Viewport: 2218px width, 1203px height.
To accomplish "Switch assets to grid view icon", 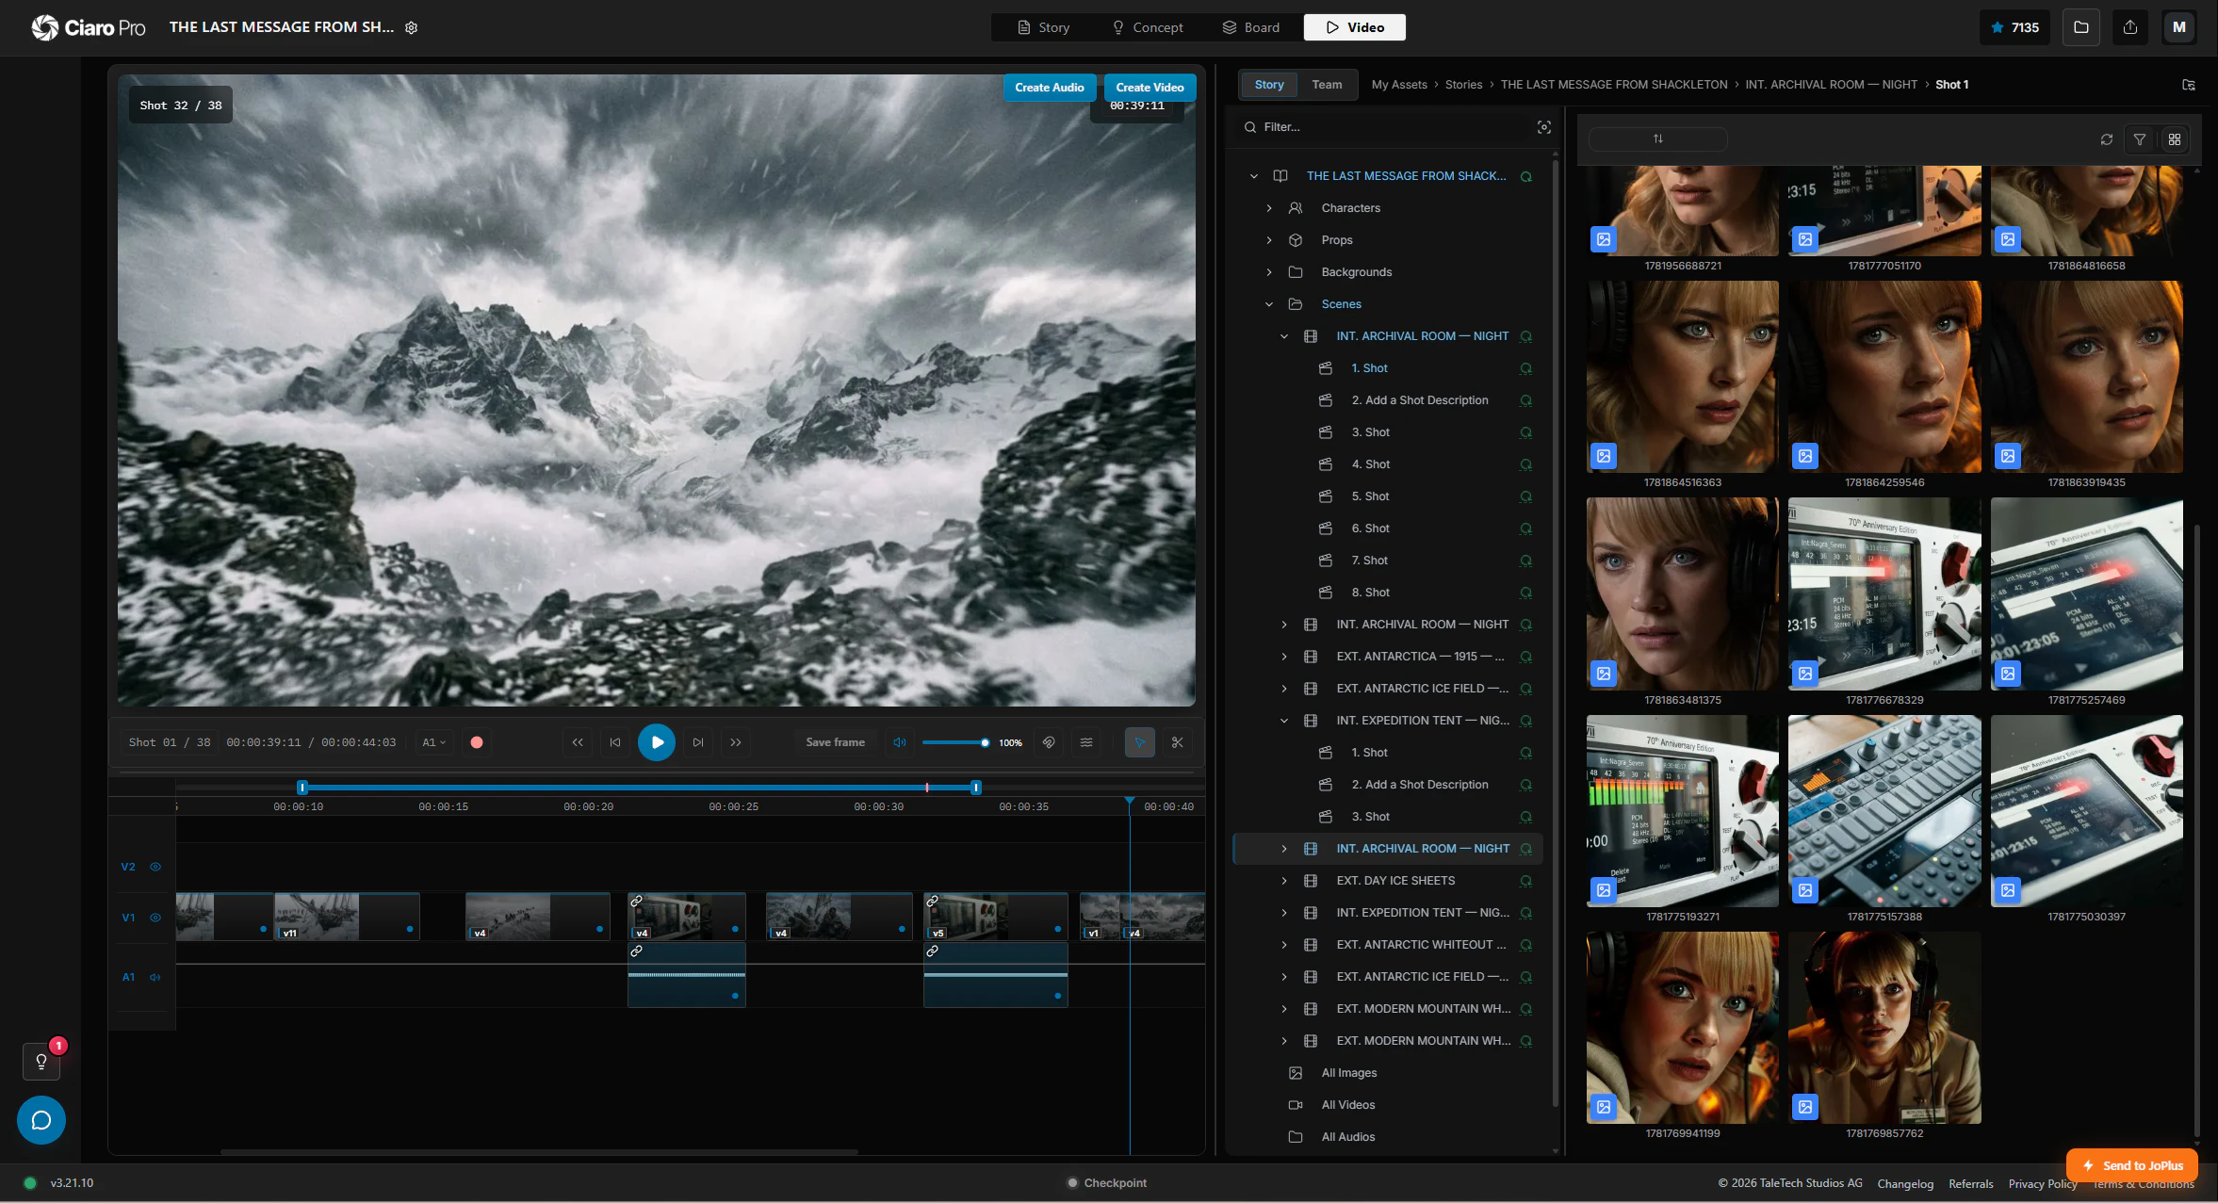I will tap(2175, 139).
